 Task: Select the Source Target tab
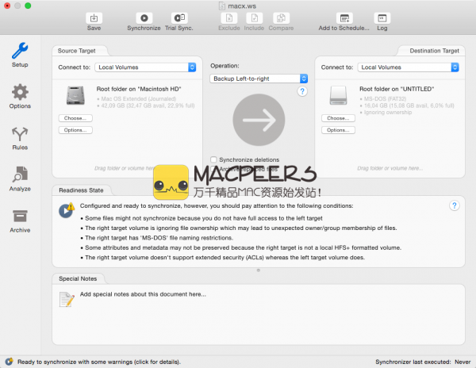76,51
